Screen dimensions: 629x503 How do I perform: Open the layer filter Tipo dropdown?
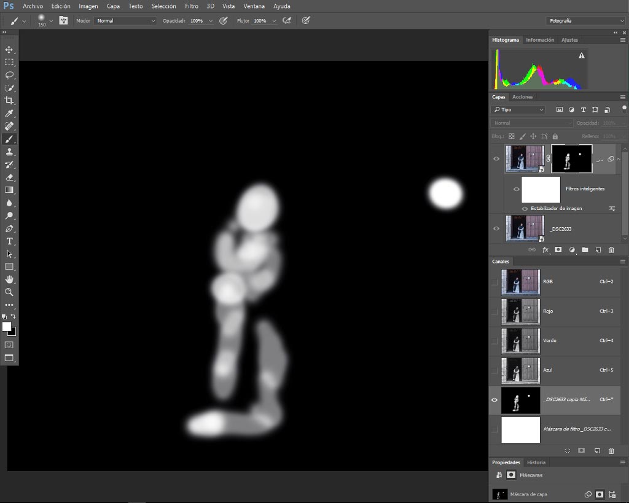click(518, 109)
